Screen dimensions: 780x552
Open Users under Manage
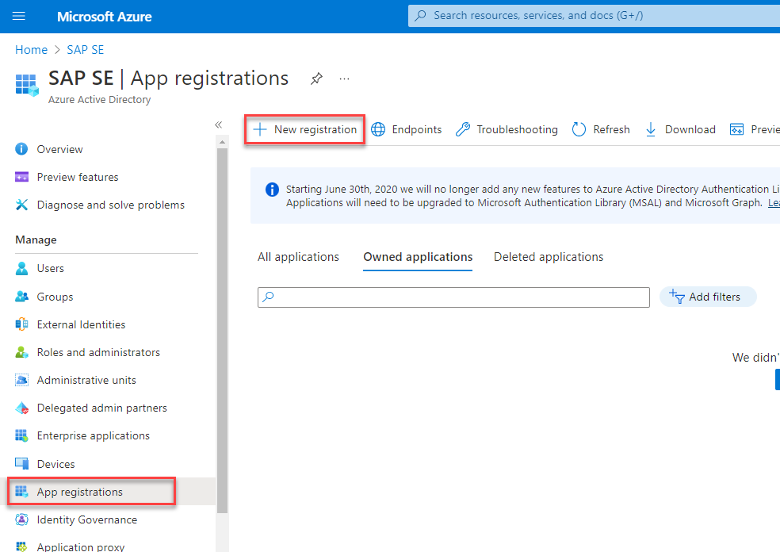50,268
